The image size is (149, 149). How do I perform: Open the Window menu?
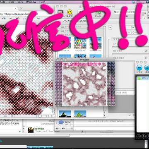[x=31, y=2]
